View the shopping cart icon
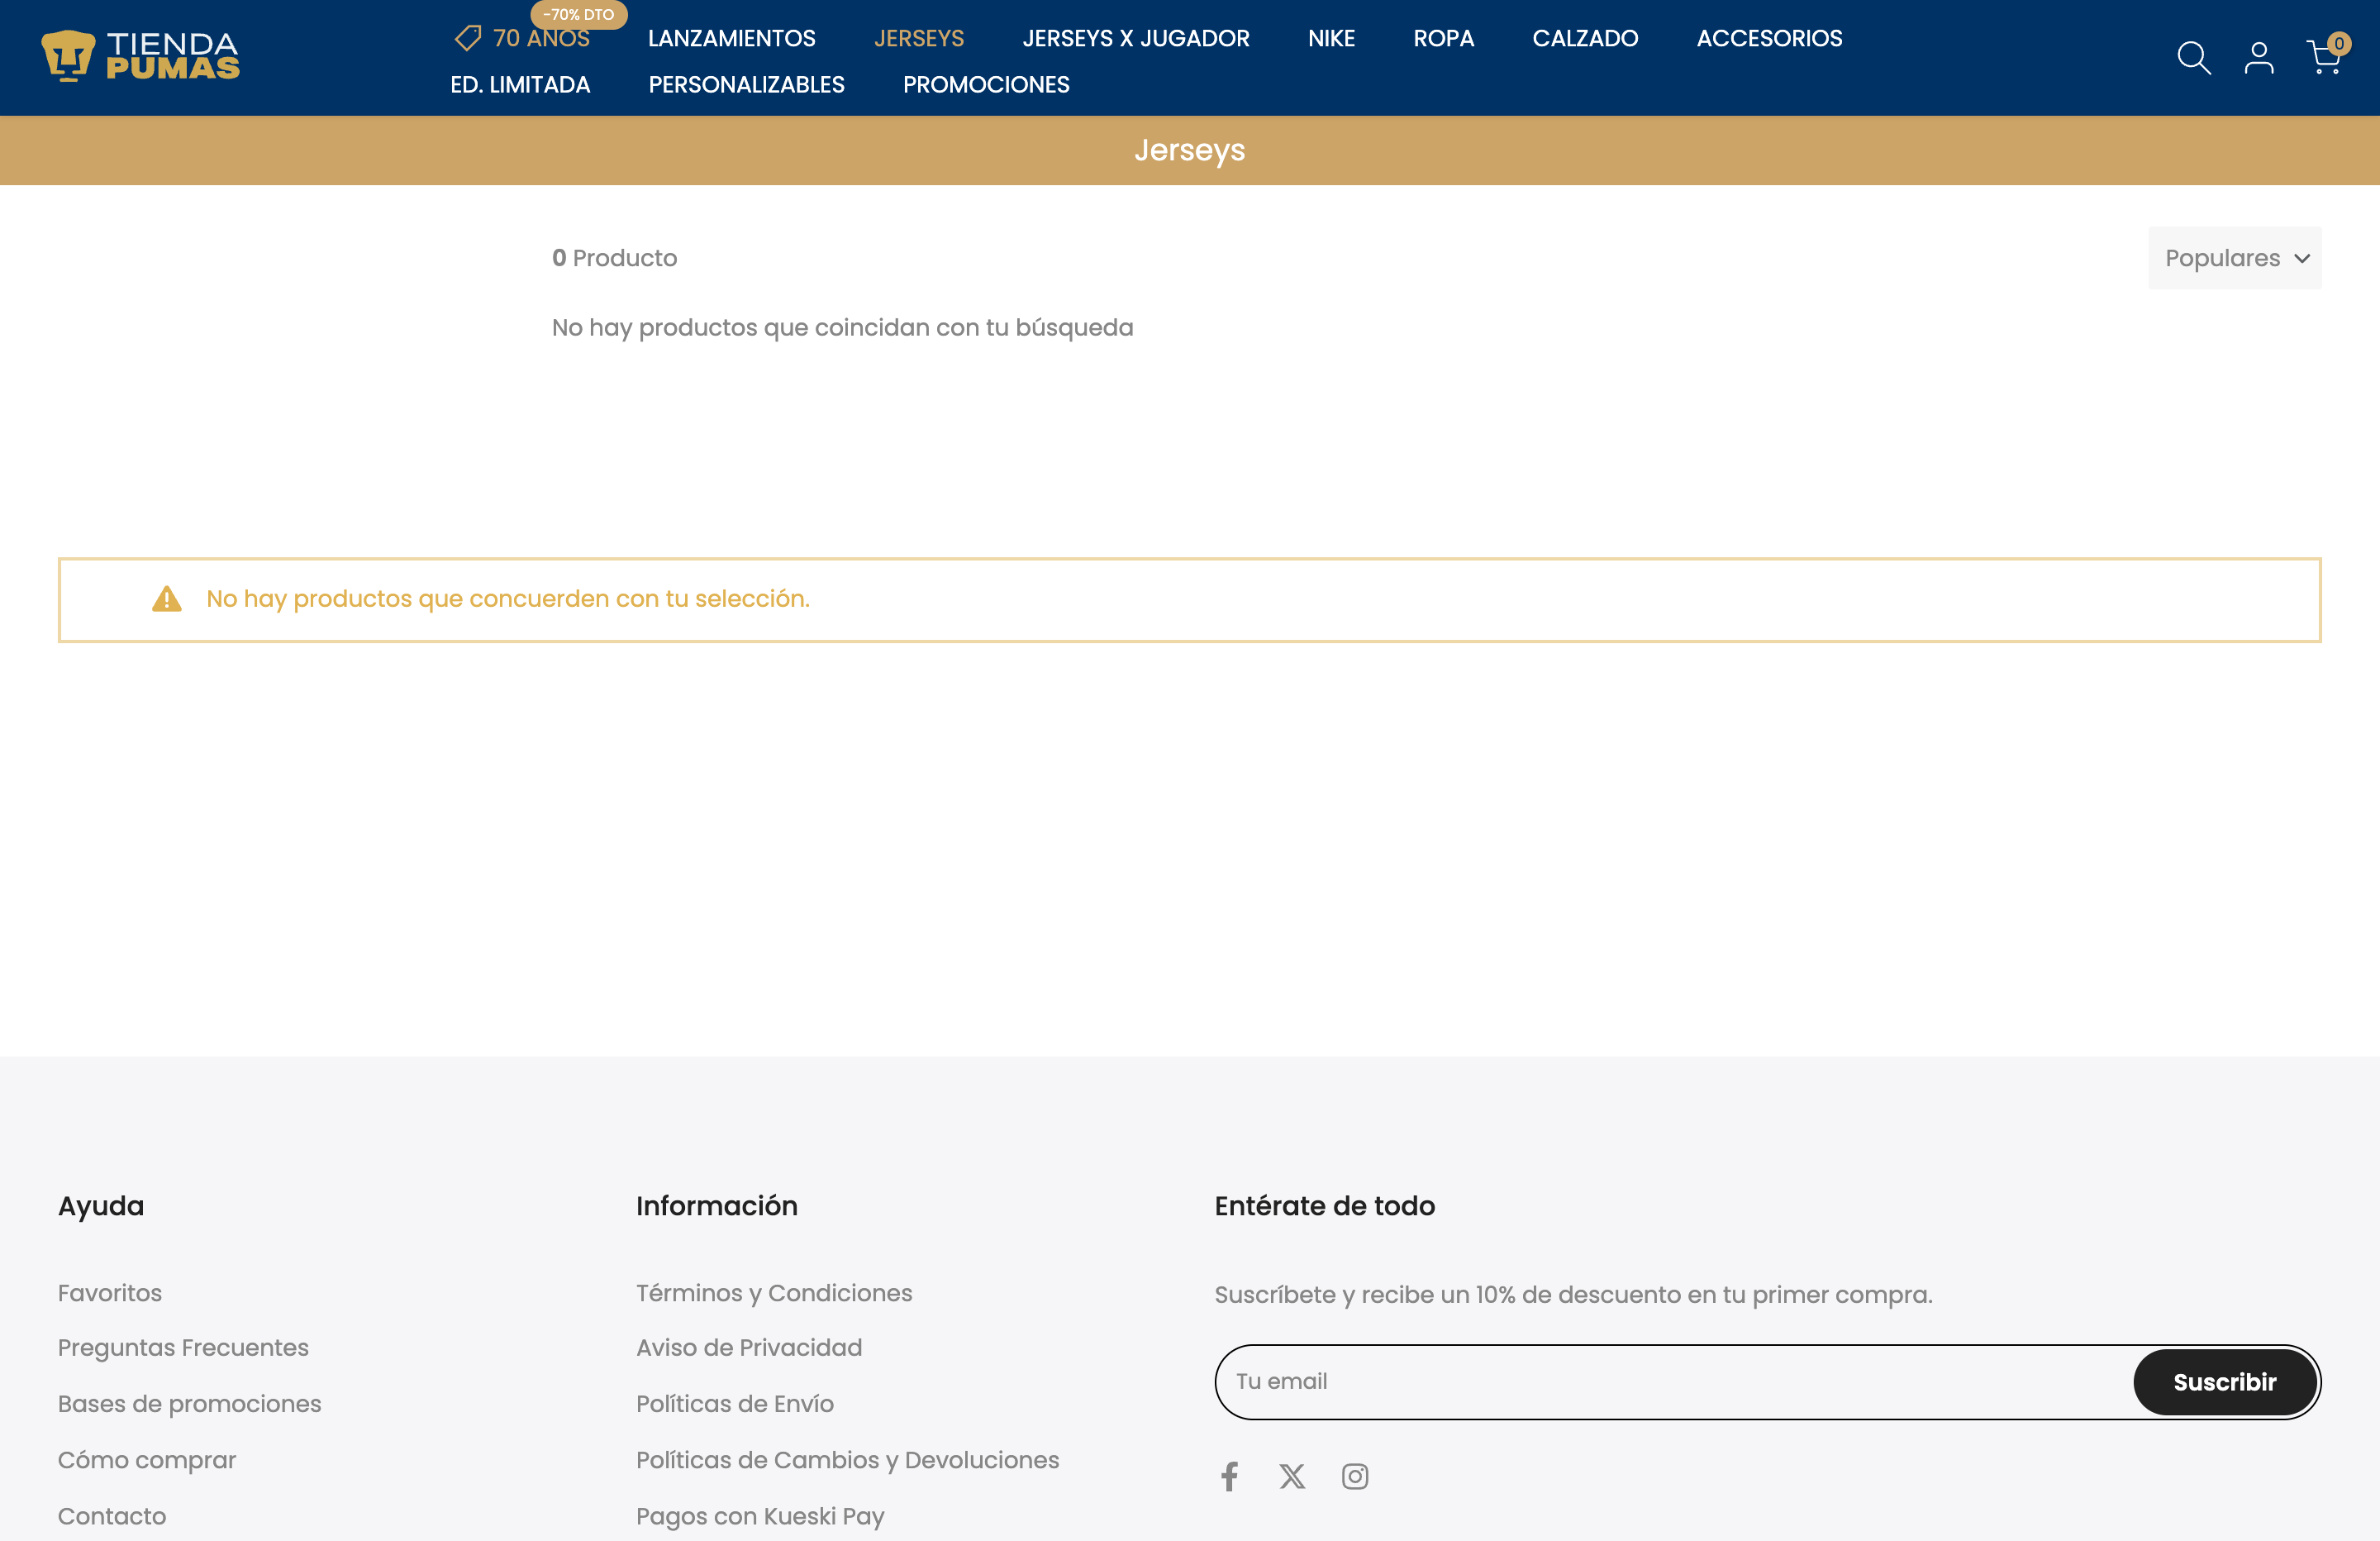 (x=2323, y=58)
